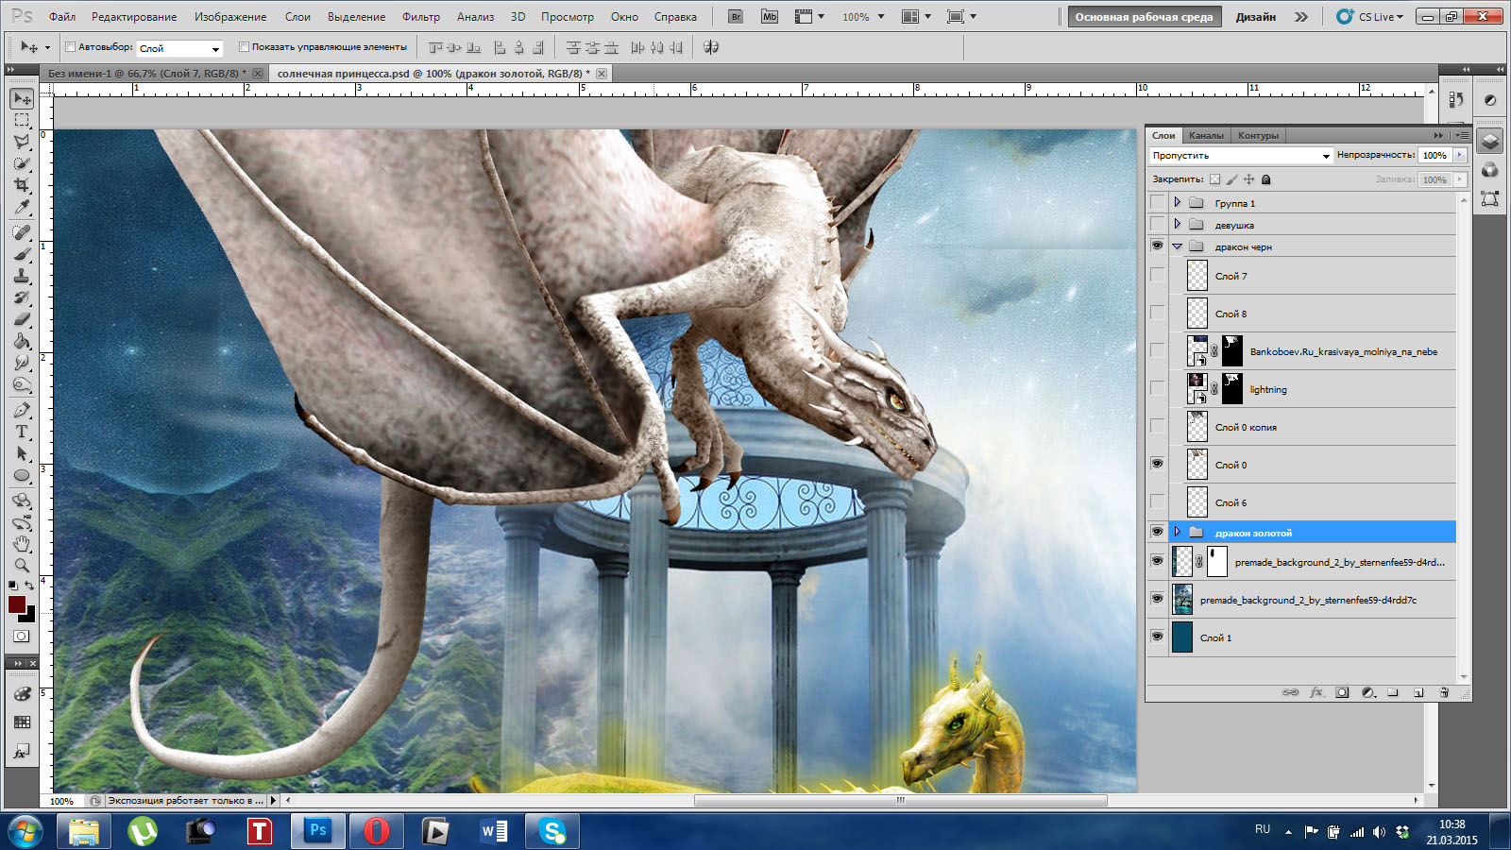1511x850 pixels.
Task: Open the Автовыбор Слой dropdown
Action: click(179, 47)
